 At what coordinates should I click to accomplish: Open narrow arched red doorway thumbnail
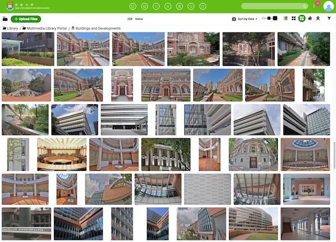point(122,85)
